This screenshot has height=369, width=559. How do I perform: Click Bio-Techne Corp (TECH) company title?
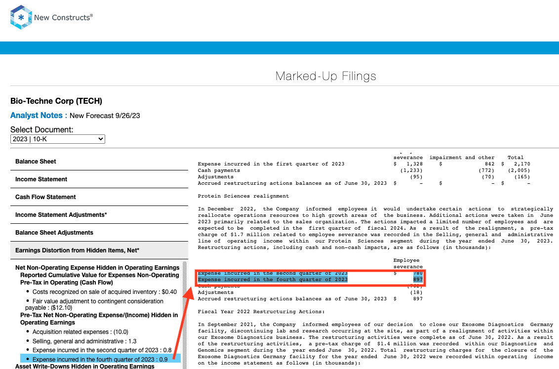[x=56, y=101]
